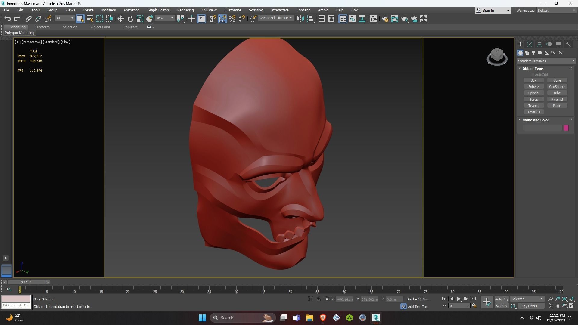Open the Curve Editor
Screen dimensions: 578x325
352,19
